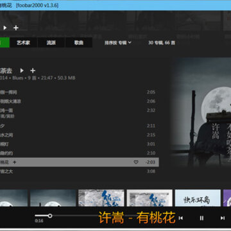This screenshot has width=231, height=231.
Task: Open the second moon album thumbnail in strip
Action: [53, 198]
